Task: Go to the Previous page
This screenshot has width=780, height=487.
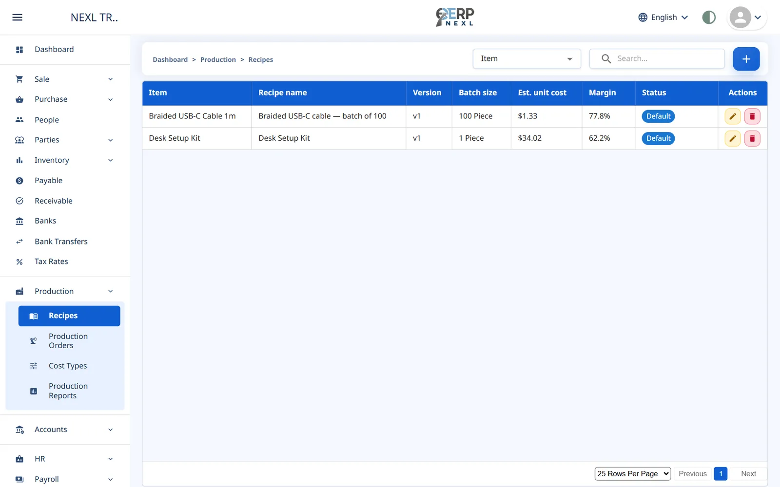Action: tap(692, 473)
